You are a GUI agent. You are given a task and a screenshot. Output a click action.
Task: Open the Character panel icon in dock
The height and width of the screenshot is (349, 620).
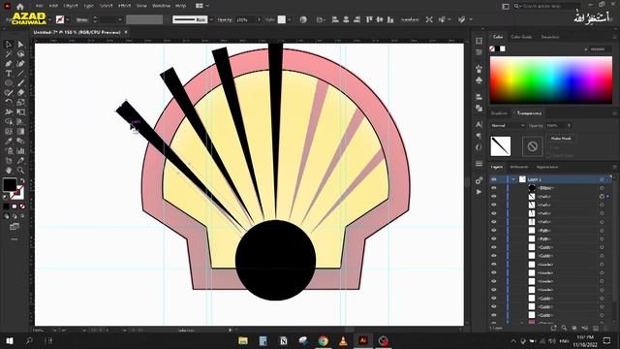tap(479, 125)
